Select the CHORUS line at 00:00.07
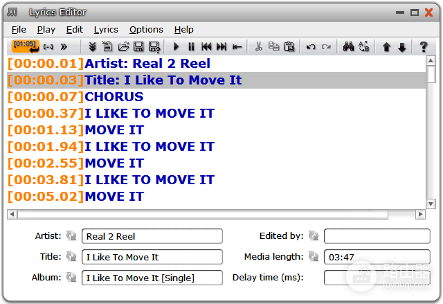 [x=216, y=97]
